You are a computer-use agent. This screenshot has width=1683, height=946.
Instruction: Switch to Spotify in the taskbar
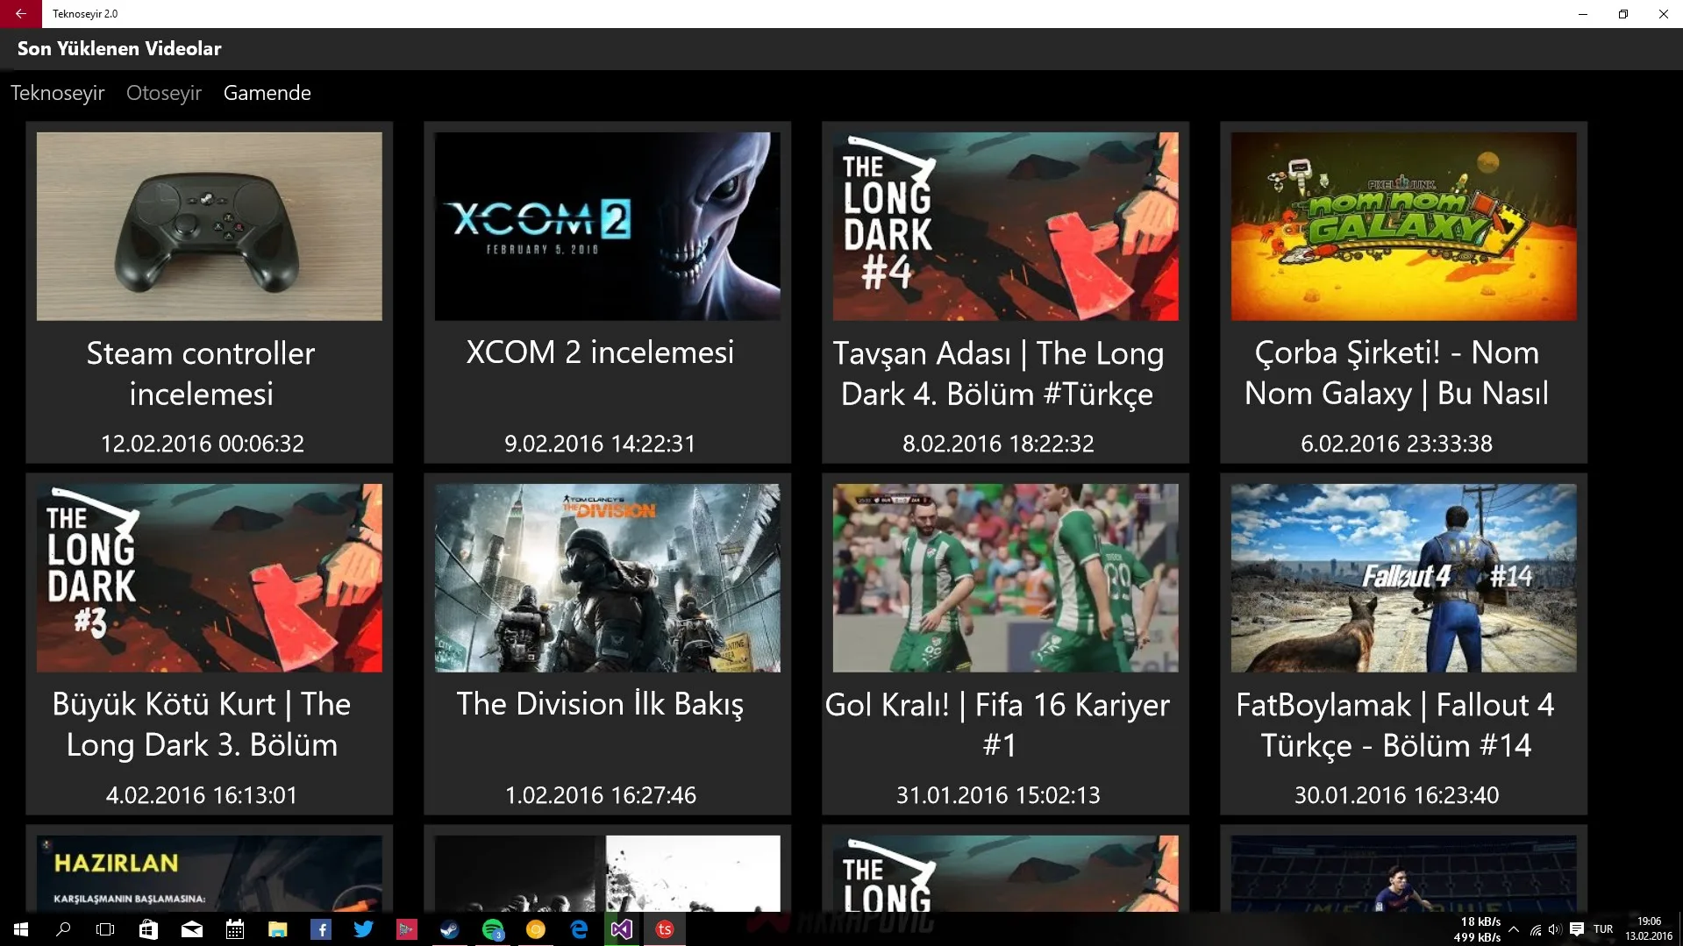pos(493,929)
